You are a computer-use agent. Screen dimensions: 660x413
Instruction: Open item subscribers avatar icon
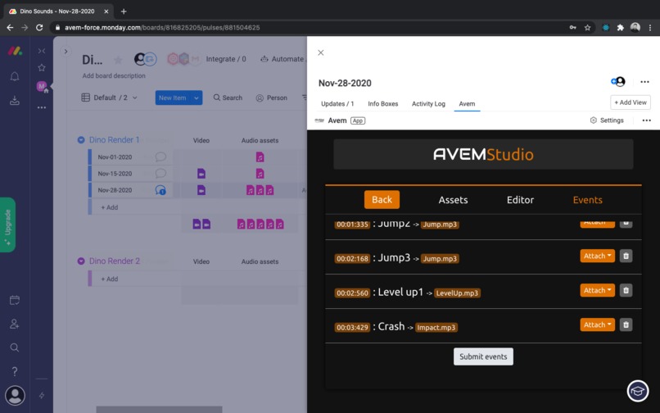(x=618, y=82)
